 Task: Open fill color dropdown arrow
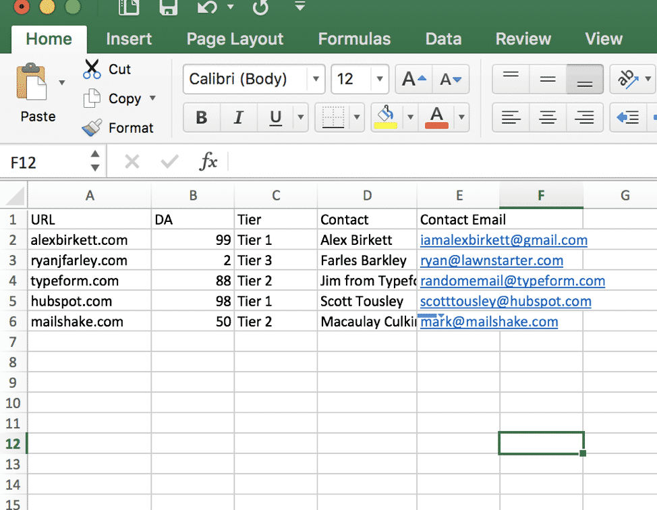411,117
